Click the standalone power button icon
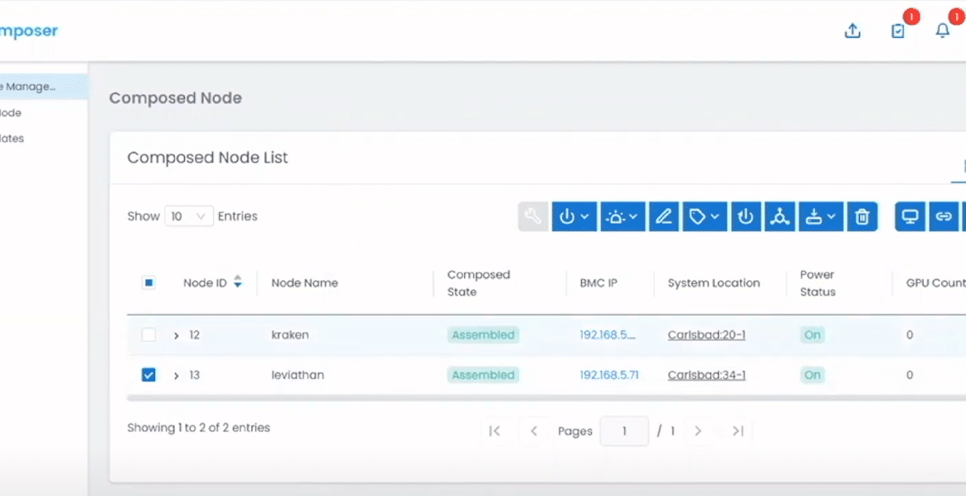Image resolution: width=966 pixels, height=496 pixels. tap(746, 217)
